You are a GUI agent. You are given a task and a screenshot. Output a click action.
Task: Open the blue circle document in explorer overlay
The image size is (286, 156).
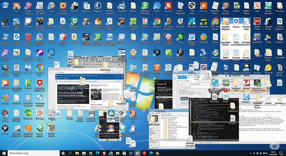236,21
